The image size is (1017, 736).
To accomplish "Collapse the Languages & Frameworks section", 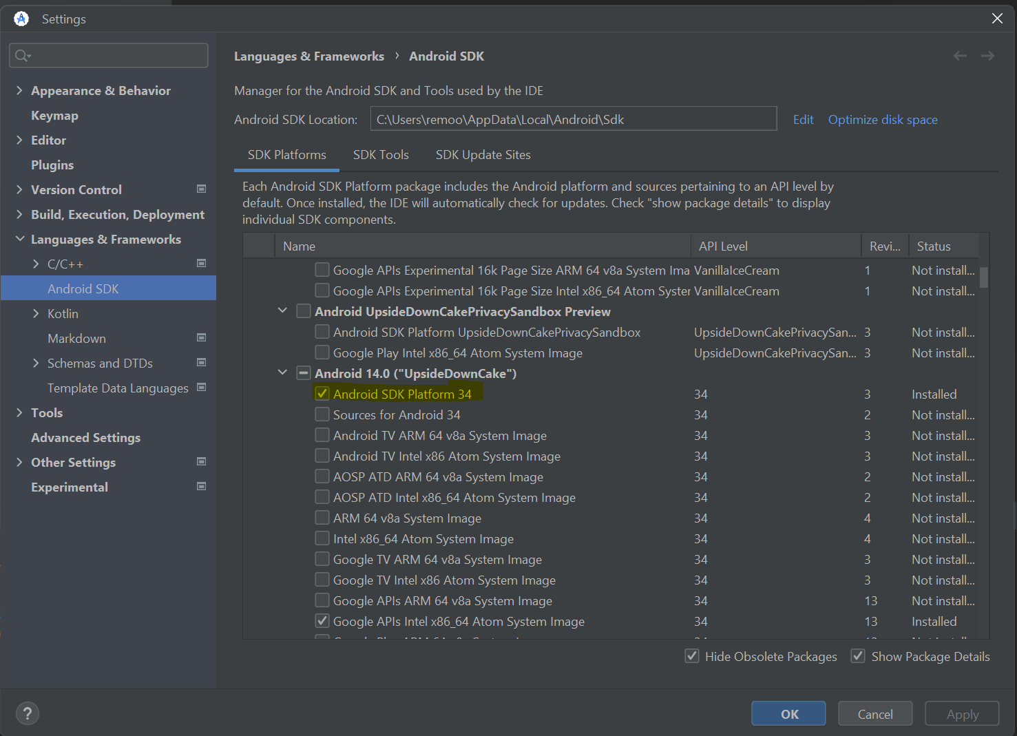I will pyautogui.click(x=19, y=239).
